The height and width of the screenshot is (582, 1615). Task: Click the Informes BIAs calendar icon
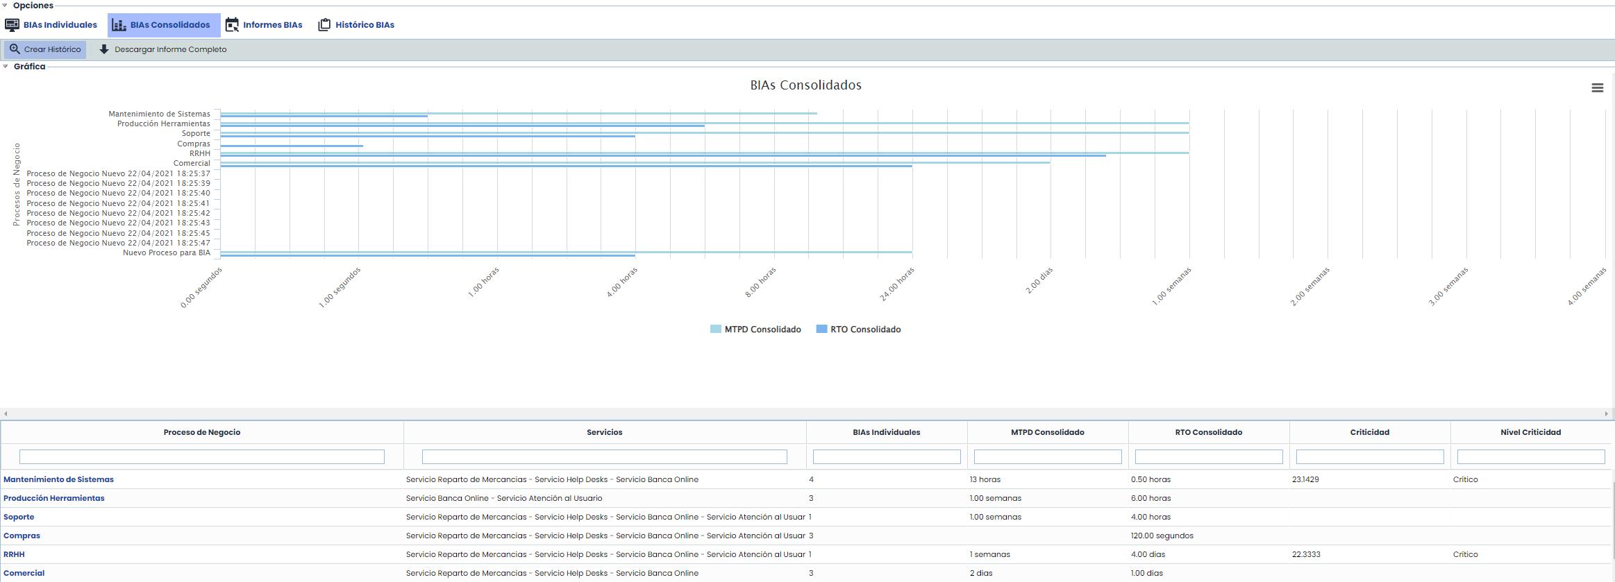click(232, 25)
